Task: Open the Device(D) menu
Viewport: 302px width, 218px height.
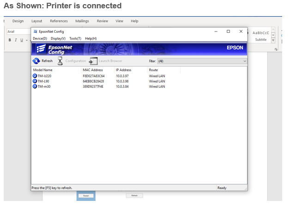Action: point(40,38)
